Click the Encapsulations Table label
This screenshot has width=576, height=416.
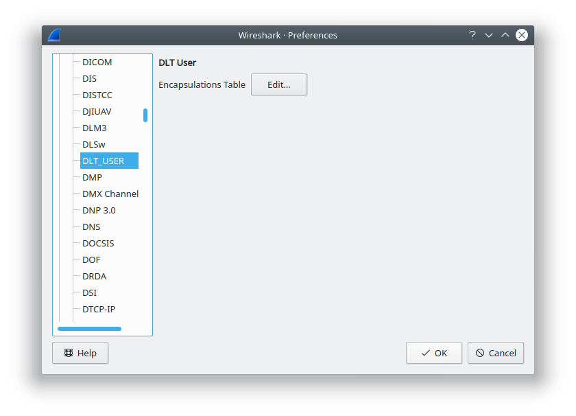click(x=202, y=84)
